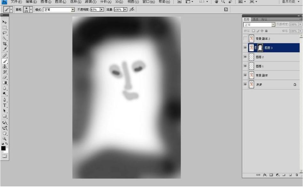Enable airbrush mode in options bar
This screenshot has height=188, width=303.
(x=132, y=9)
